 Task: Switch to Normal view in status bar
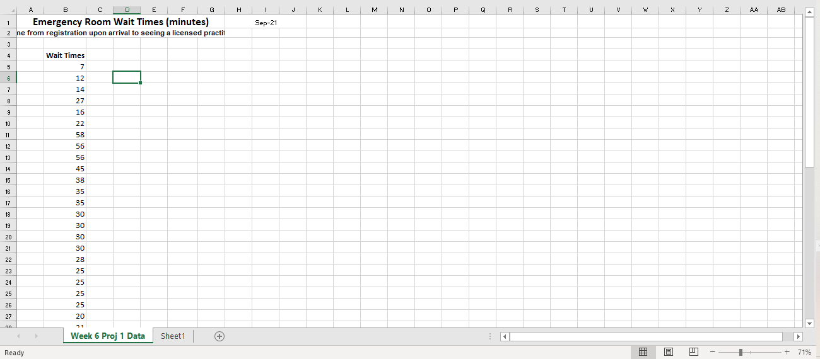pos(643,352)
